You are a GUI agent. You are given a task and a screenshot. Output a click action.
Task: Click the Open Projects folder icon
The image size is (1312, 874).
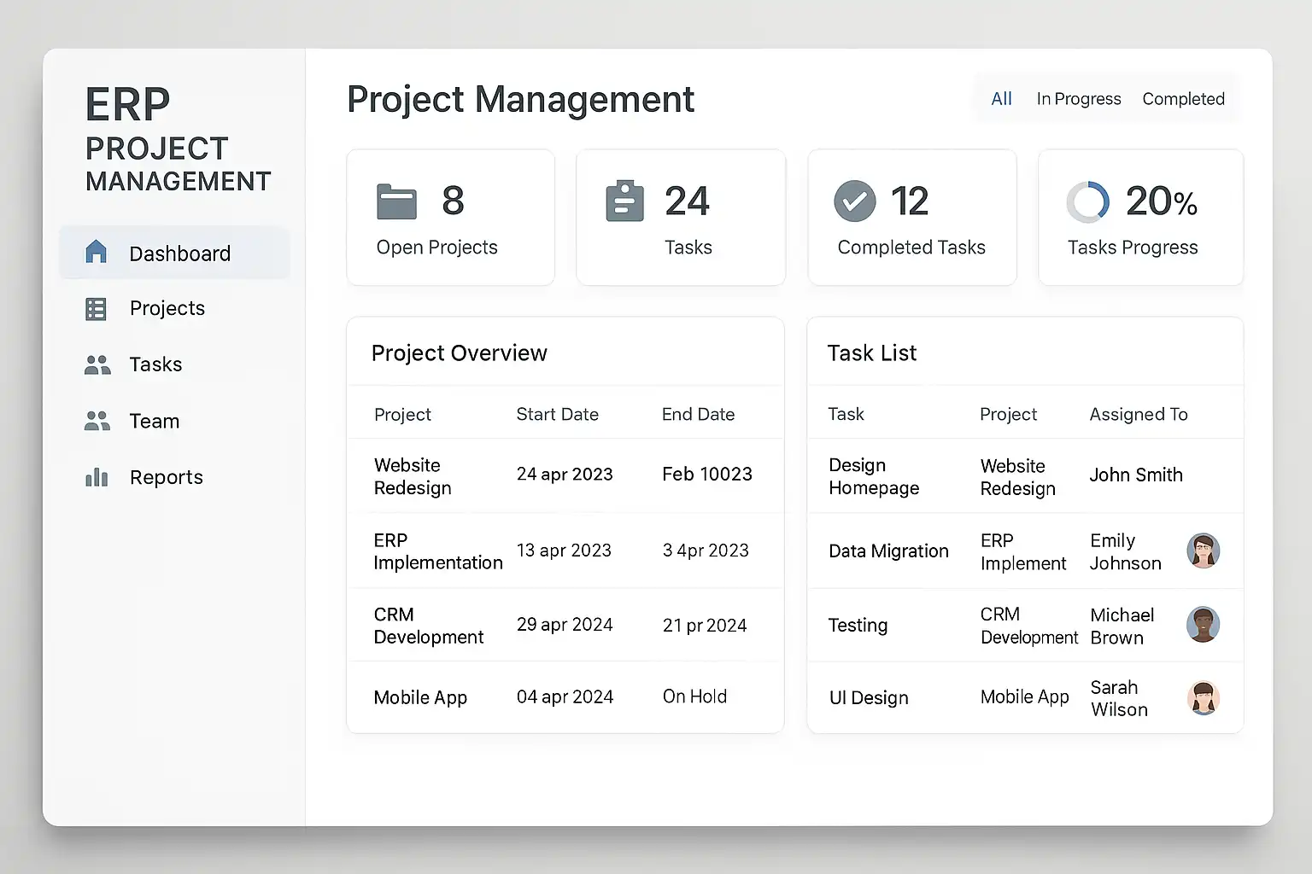coord(396,202)
